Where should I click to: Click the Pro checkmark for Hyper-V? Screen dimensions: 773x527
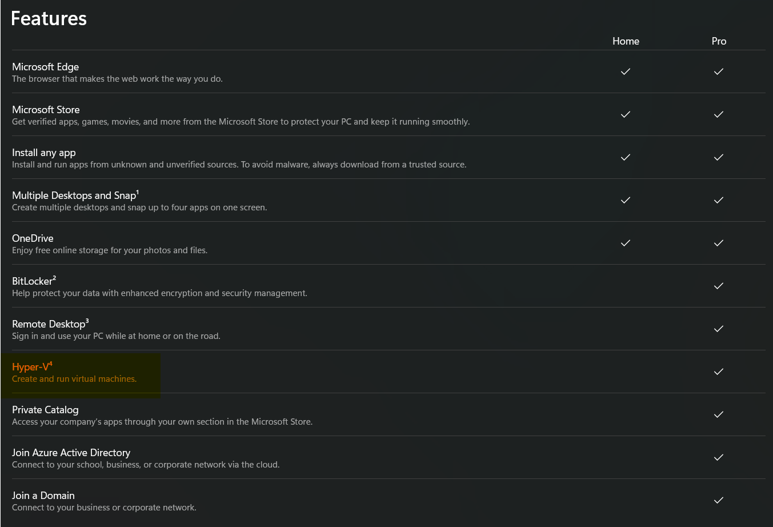719,372
